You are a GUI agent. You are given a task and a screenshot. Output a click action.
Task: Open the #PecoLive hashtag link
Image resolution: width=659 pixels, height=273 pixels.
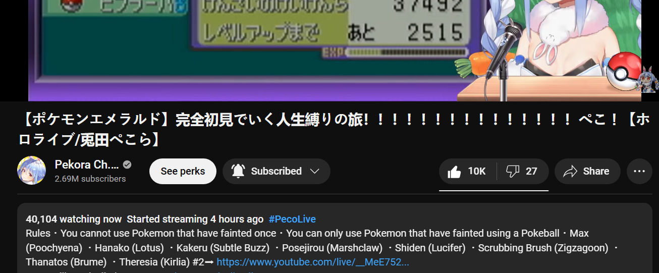click(292, 219)
